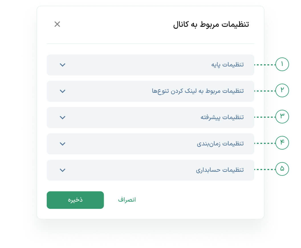301x248 pixels.
Task: Click the تنظیمات زمان‌بندی label
Action: [x=220, y=144]
